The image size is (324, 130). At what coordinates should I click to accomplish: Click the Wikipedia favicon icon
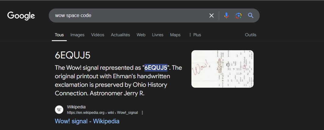point(59,110)
